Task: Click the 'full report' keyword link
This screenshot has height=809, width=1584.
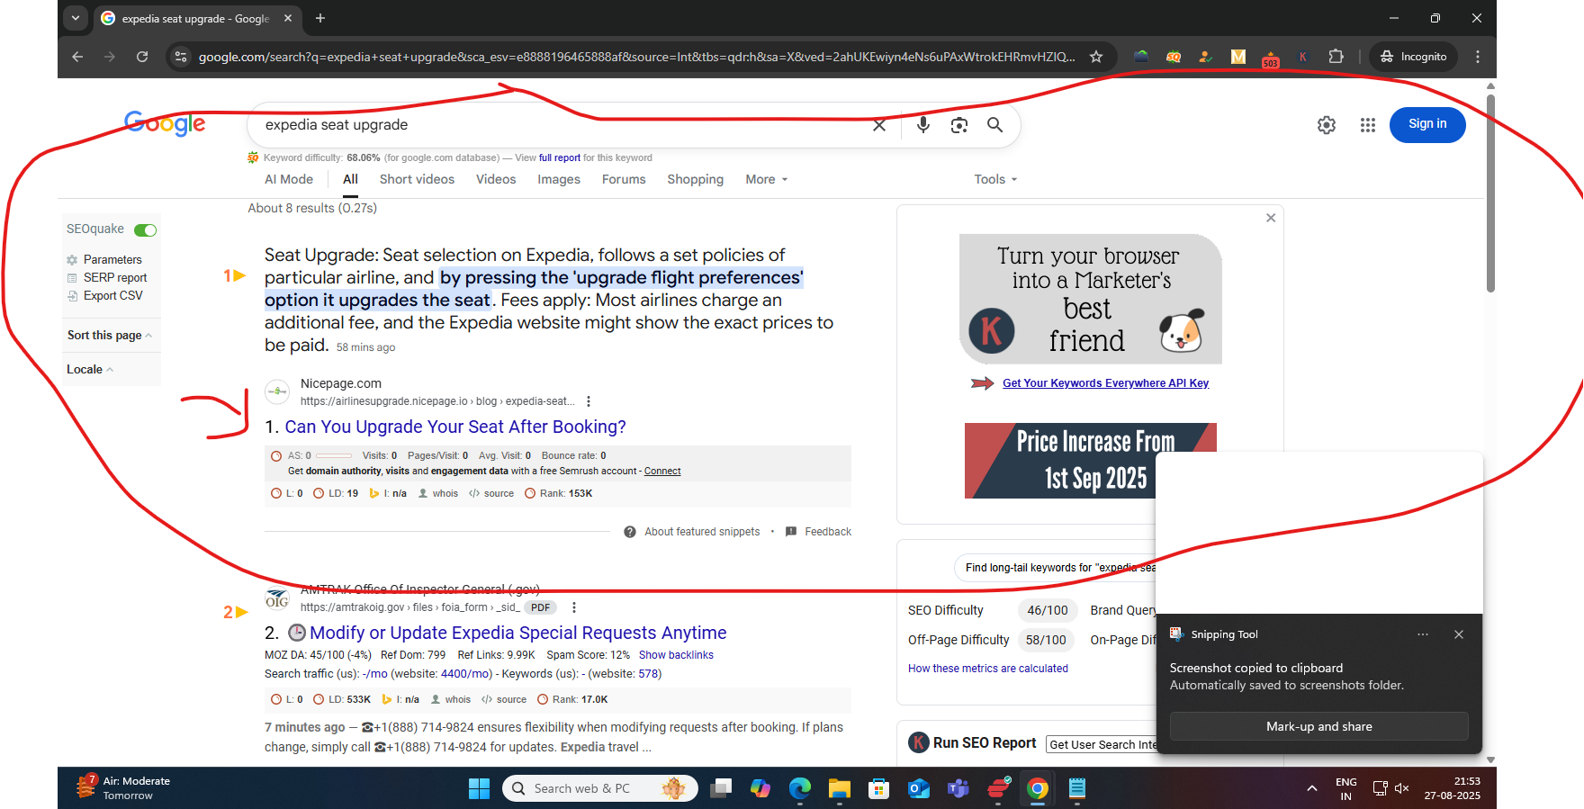Action: (x=560, y=158)
